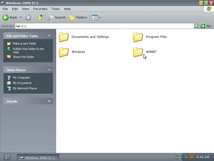Select the WINNT folder icon
Viewport: 214px width, 161px height.
coord(138,52)
